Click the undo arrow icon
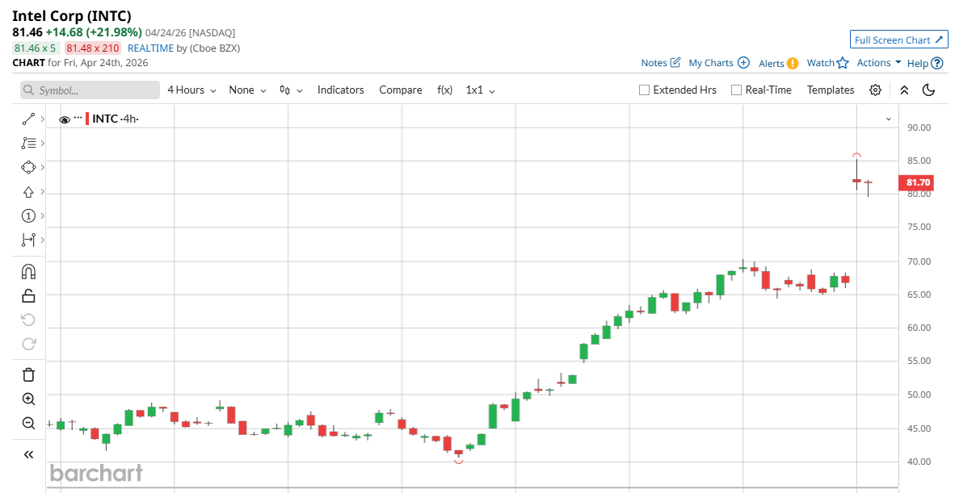955x493 pixels. click(x=28, y=320)
